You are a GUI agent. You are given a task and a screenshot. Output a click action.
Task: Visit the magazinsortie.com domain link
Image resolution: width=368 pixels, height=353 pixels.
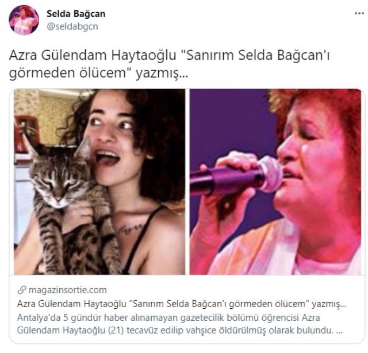coord(68,290)
